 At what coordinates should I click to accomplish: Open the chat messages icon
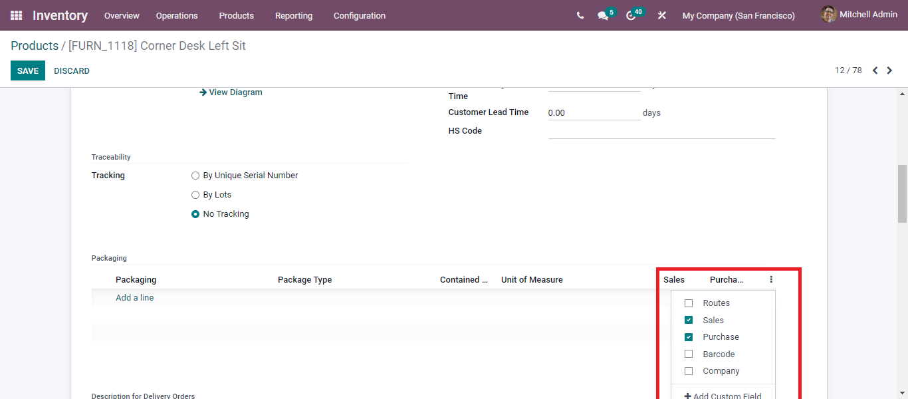[603, 15]
